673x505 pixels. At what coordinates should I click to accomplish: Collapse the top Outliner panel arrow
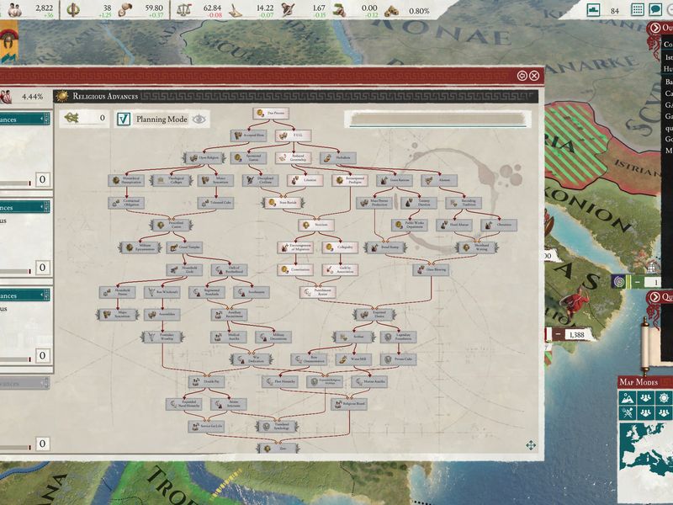coord(655,28)
